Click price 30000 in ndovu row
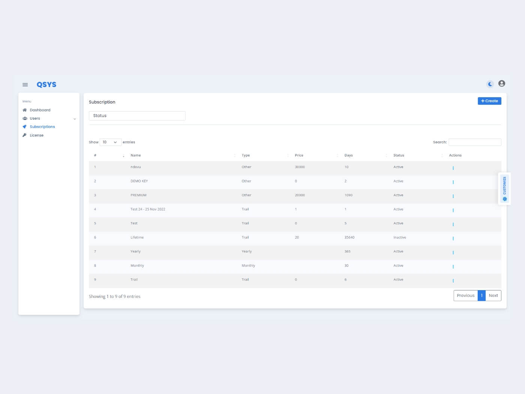 click(x=300, y=167)
